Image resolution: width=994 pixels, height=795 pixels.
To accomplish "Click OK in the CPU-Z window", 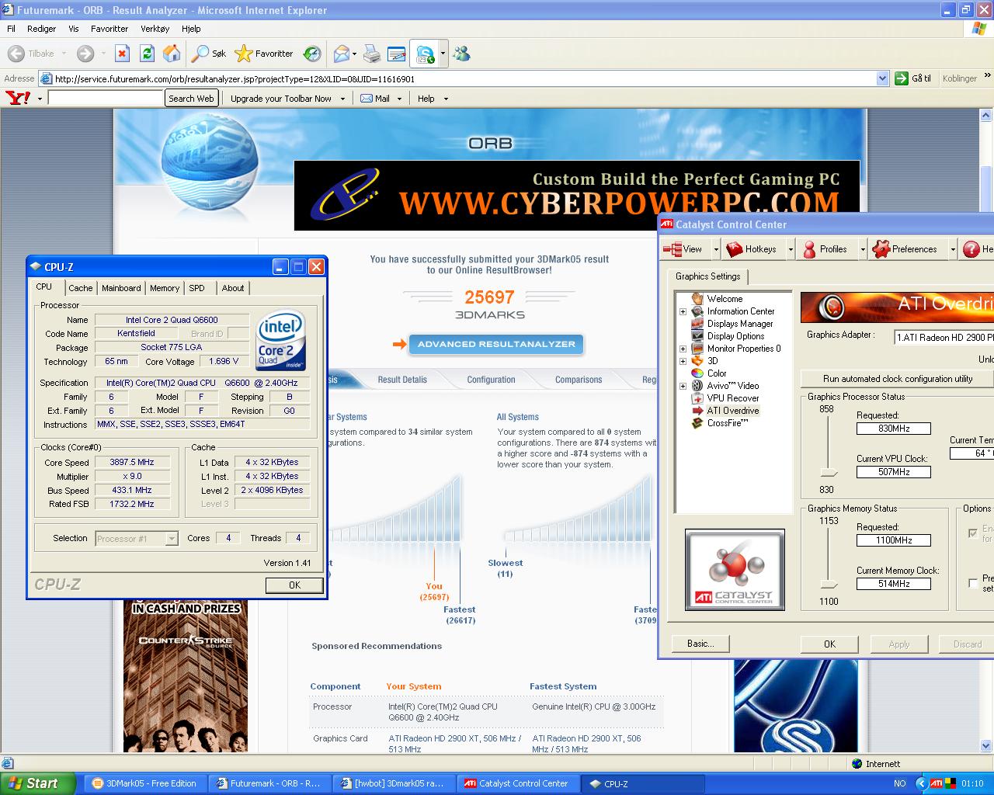I will coord(294,585).
